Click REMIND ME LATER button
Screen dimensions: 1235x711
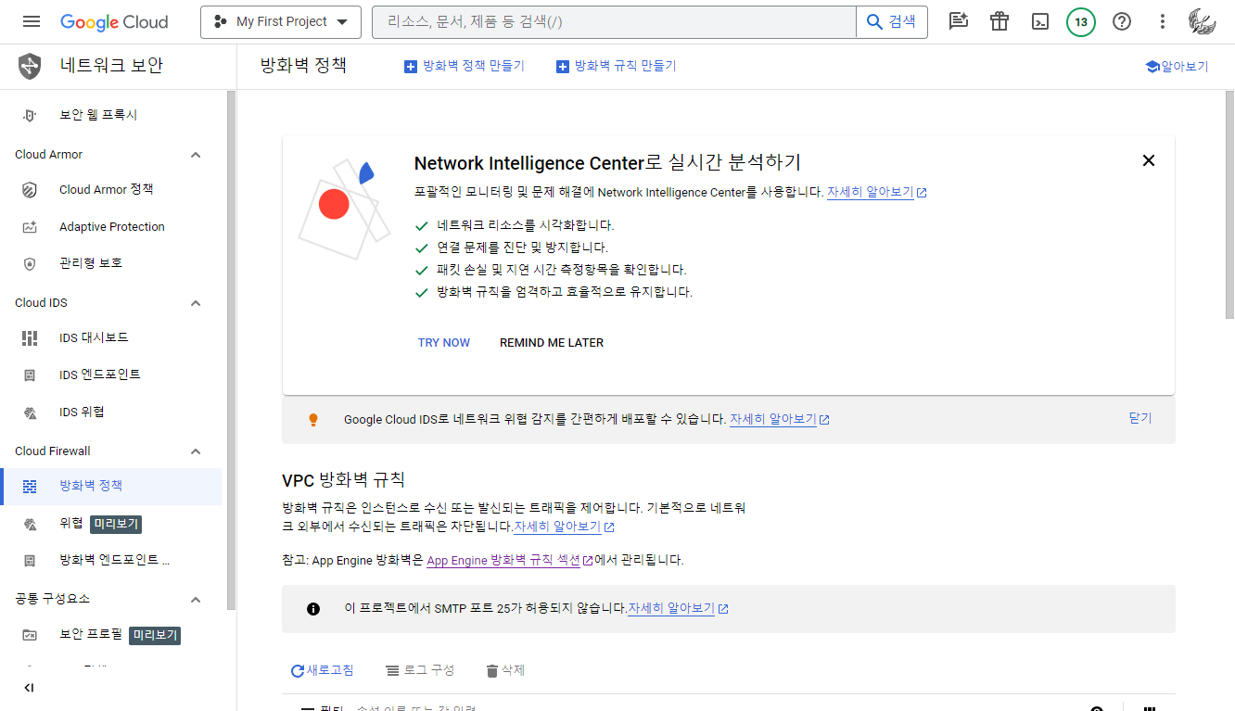[552, 343]
